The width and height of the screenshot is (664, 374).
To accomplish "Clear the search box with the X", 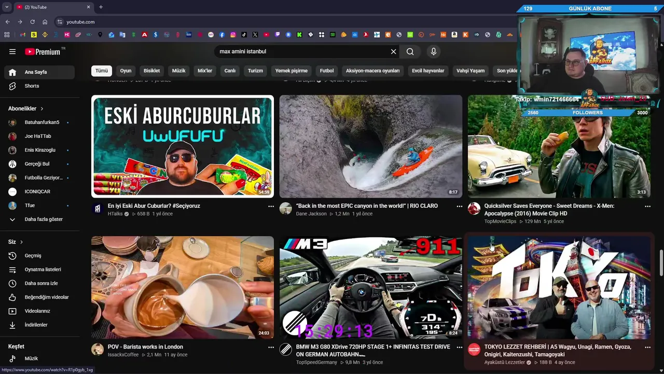I will click(393, 51).
